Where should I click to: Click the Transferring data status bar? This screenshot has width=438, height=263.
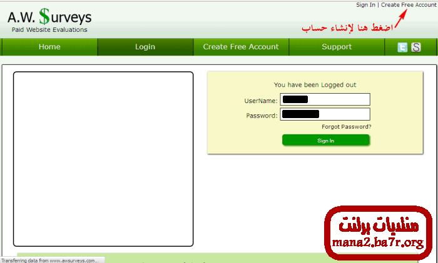(x=53, y=261)
